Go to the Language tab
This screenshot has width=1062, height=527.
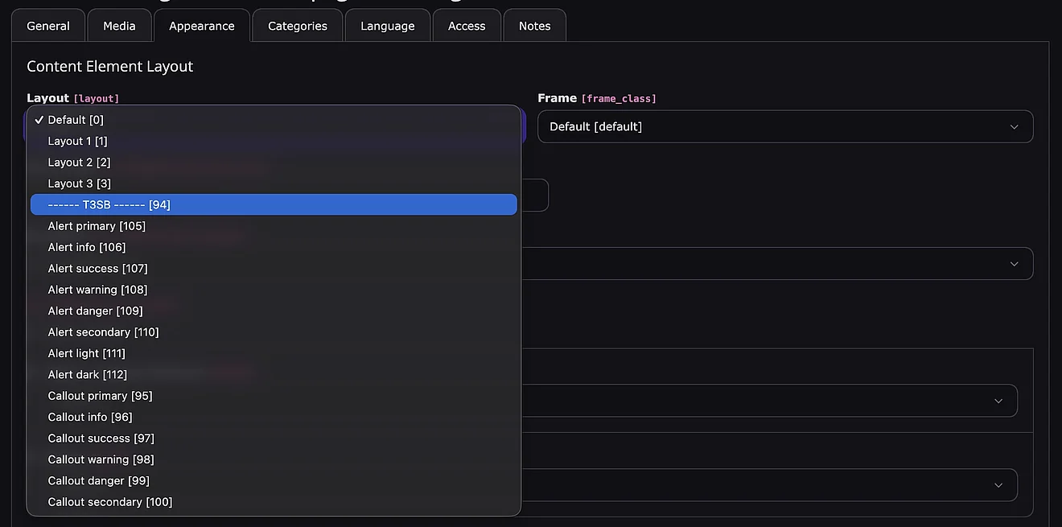click(x=387, y=26)
